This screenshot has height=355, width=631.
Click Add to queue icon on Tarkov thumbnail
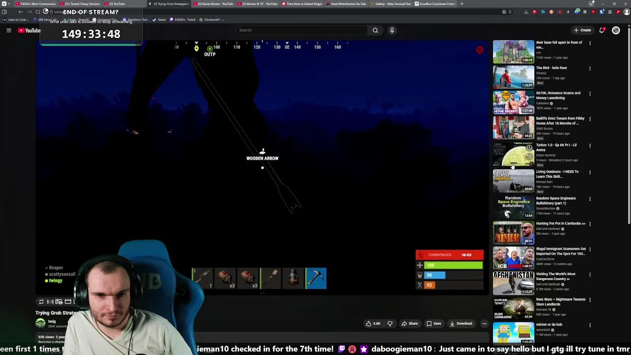(x=529, y=156)
